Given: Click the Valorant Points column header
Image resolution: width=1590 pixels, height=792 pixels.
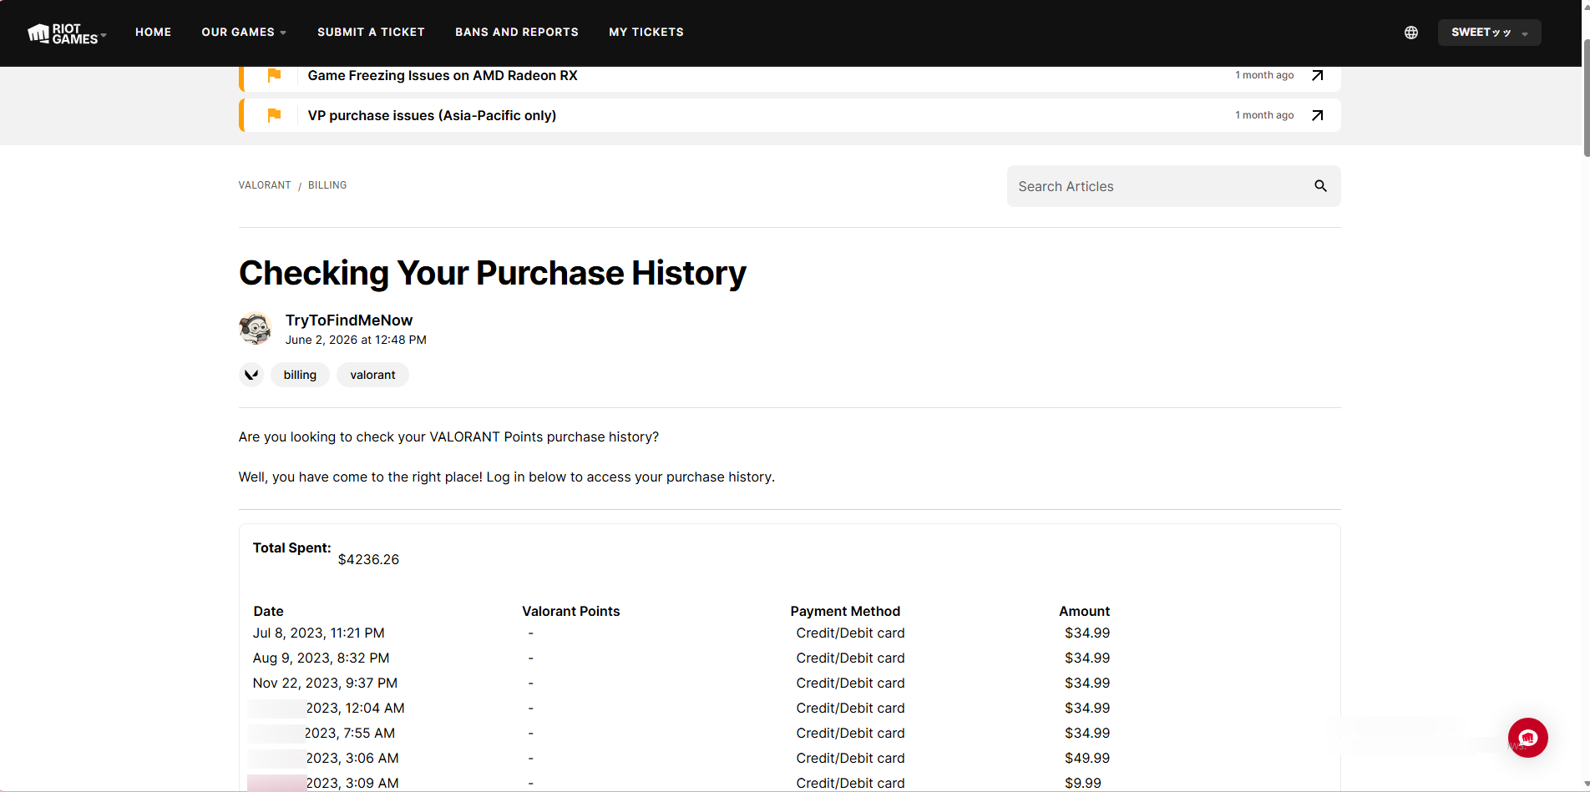Looking at the screenshot, I should coord(571,611).
